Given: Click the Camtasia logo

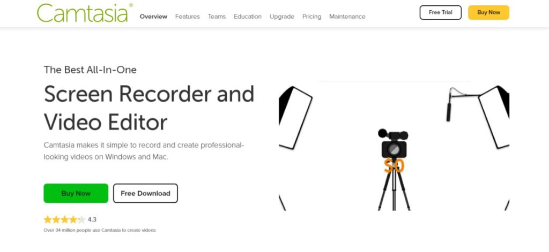Looking at the screenshot, I should click(x=85, y=13).
